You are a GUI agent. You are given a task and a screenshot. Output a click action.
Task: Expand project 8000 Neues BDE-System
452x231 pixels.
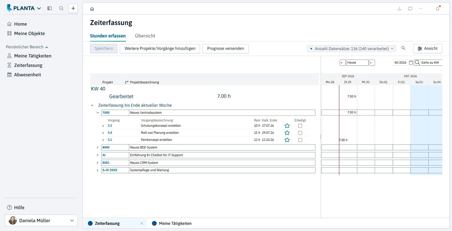(98, 147)
